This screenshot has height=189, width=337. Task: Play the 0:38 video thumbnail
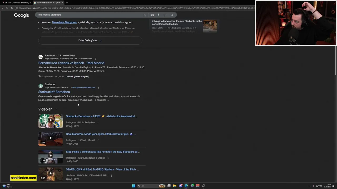pos(51,139)
